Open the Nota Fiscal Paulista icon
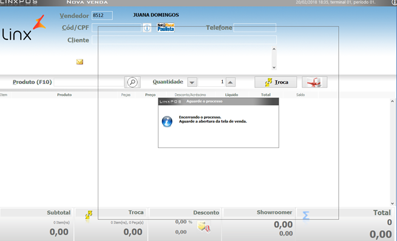This screenshot has width=397, height=241. point(166,27)
